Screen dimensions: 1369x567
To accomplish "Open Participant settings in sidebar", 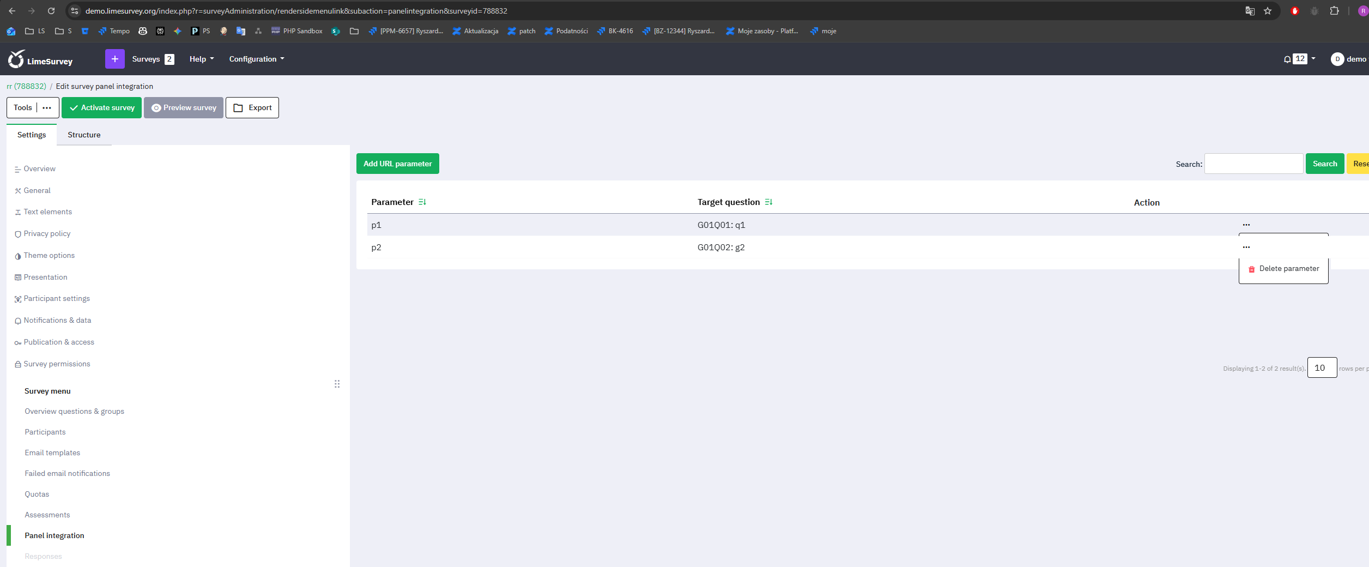I will tap(57, 299).
